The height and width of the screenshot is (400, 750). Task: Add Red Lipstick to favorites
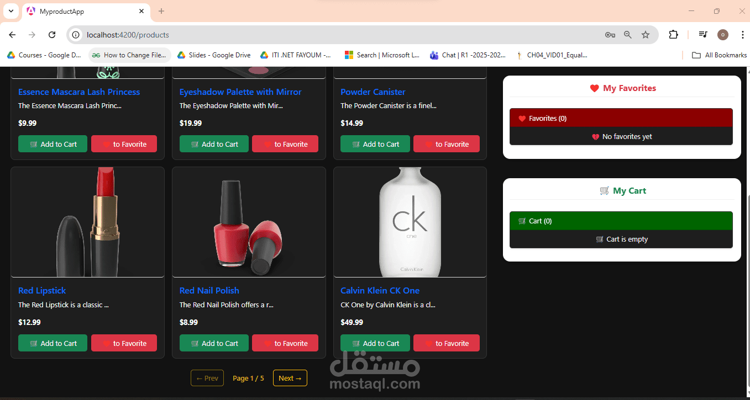click(x=124, y=343)
